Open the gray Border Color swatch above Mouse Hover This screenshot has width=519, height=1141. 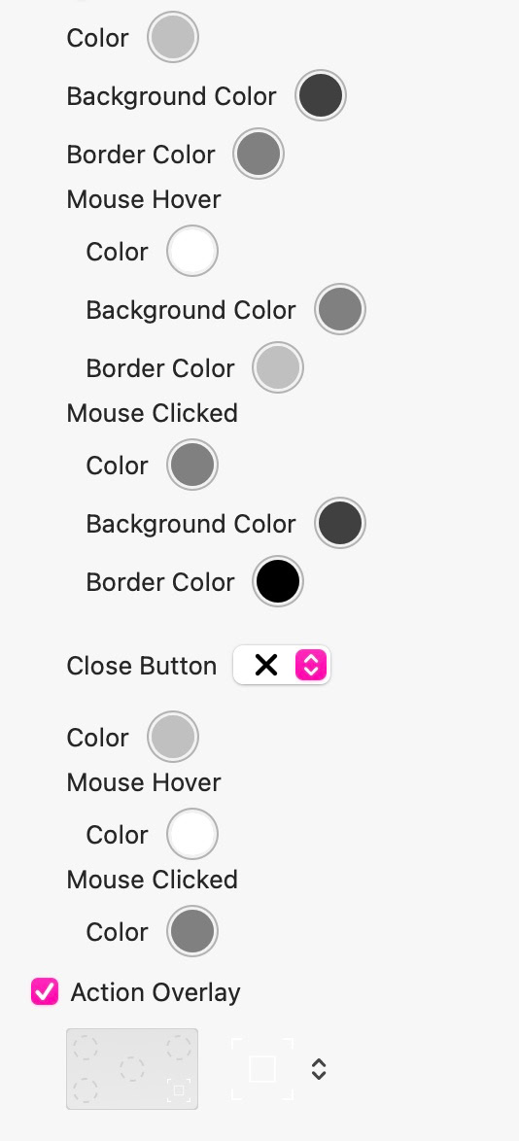tap(258, 154)
